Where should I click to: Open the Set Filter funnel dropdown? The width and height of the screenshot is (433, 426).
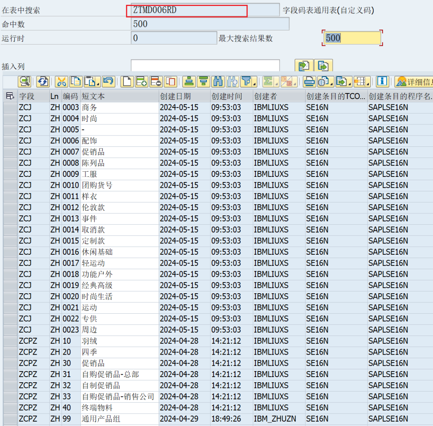coord(254,84)
